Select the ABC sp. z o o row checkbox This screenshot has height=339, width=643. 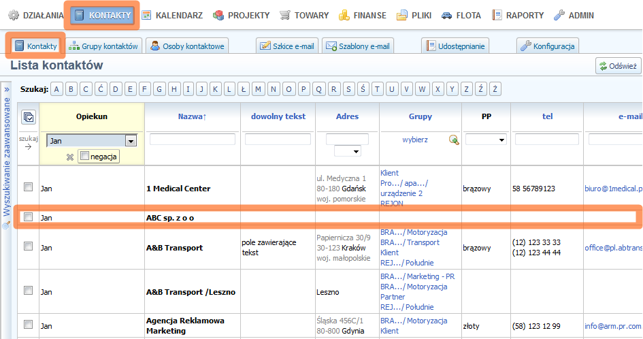(x=28, y=218)
